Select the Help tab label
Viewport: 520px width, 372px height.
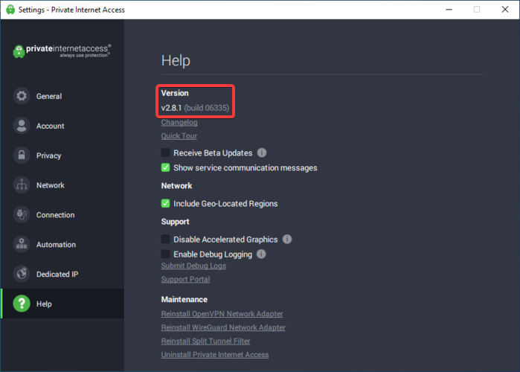[44, 304]
